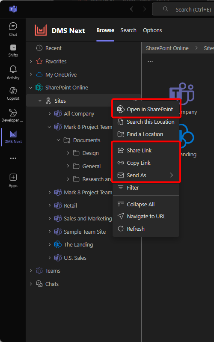The image size is (214, 342).
Task: Choose Open in SharePoint from context menu
Action: (146, 109)
